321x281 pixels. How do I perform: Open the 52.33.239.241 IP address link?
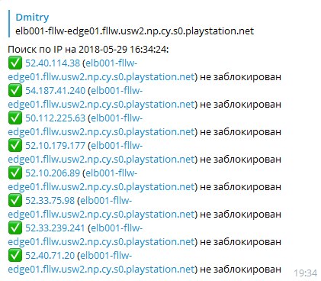[x=55, y=228]
